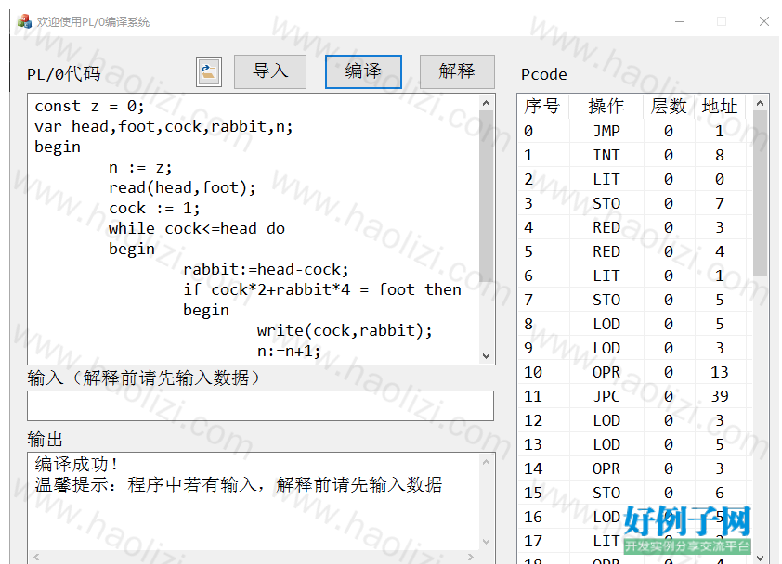Click the output box's scroll down arrow
Screen dimensions: 782x564
pyautogui.click(x=487, y=542)
